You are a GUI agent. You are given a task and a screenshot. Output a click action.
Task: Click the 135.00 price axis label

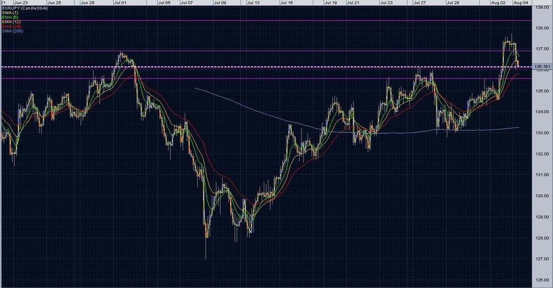coord(542,91)
